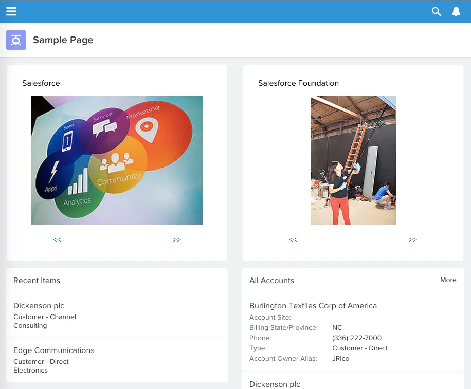Click the Recent Items header
Screen dimensions: 471x389
[x=37, y=281]
